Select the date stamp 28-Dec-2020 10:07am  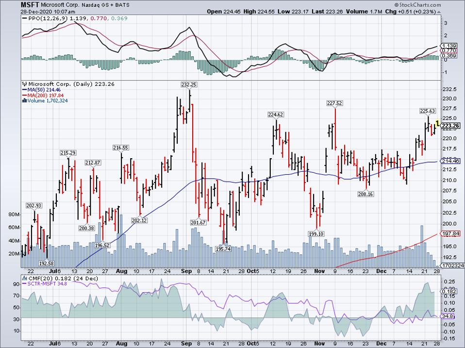48,12
